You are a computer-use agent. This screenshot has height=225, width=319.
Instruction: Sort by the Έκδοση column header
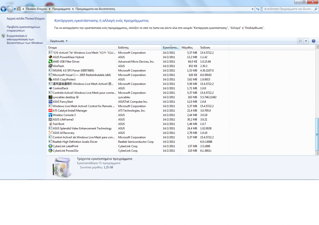[x=214, y=47]
